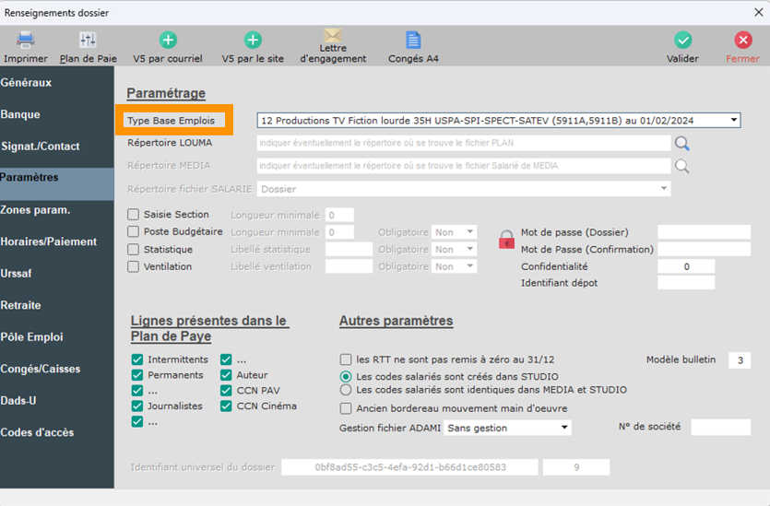Close the Renseignements dossier window
The width and height of the screenshot is (770, 506).
(x=759, y=12)
